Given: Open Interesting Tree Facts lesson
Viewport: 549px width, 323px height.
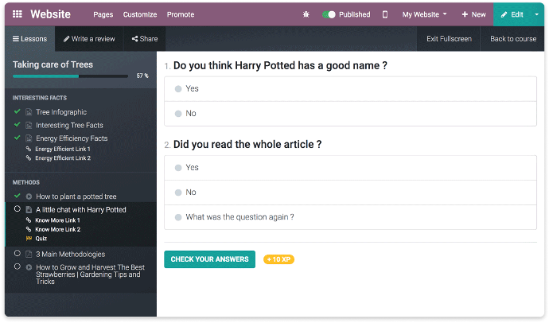Looking at the screenshot, I should tap(69, 125).
